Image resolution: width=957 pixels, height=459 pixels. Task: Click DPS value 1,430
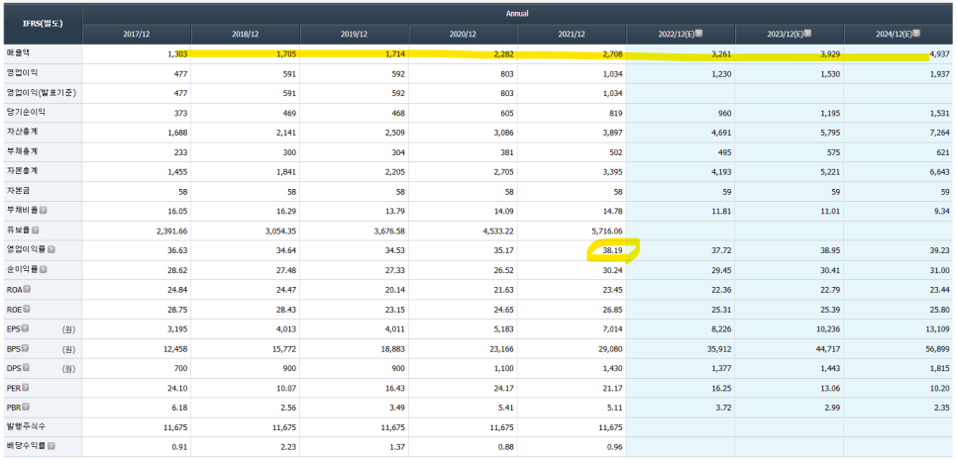point(611,368)
